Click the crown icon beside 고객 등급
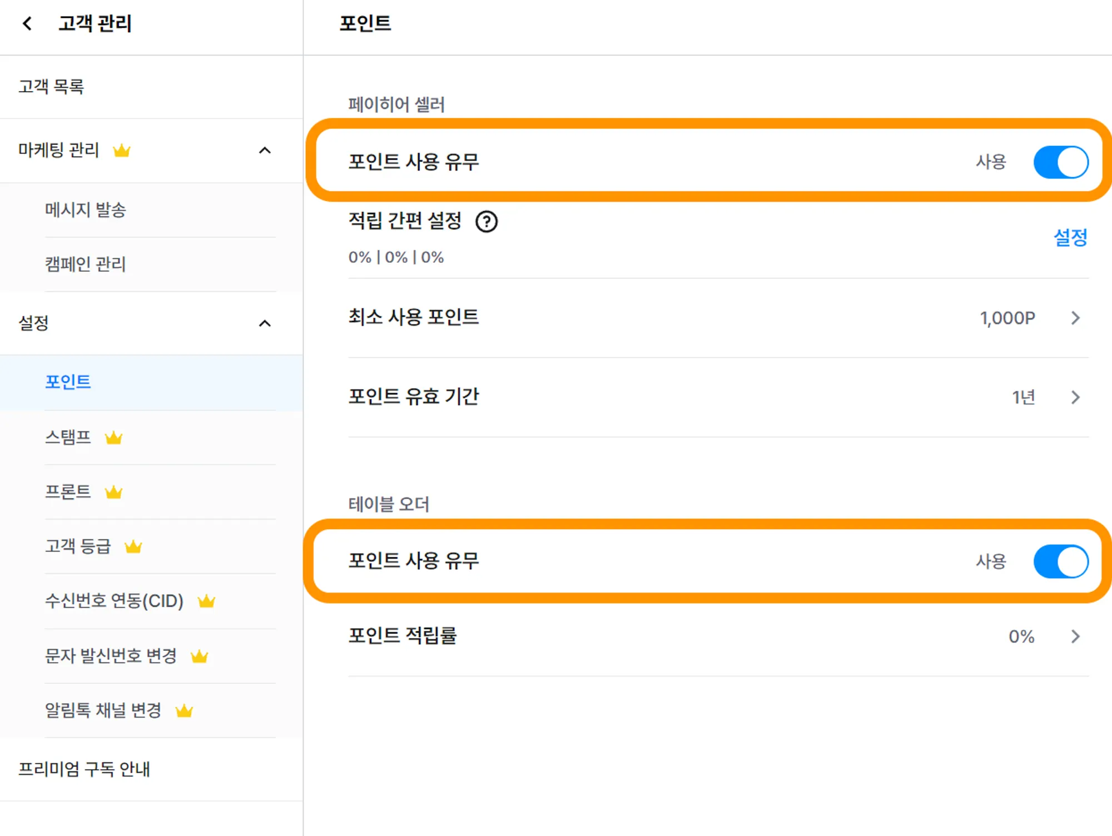 tap(133, 547)
